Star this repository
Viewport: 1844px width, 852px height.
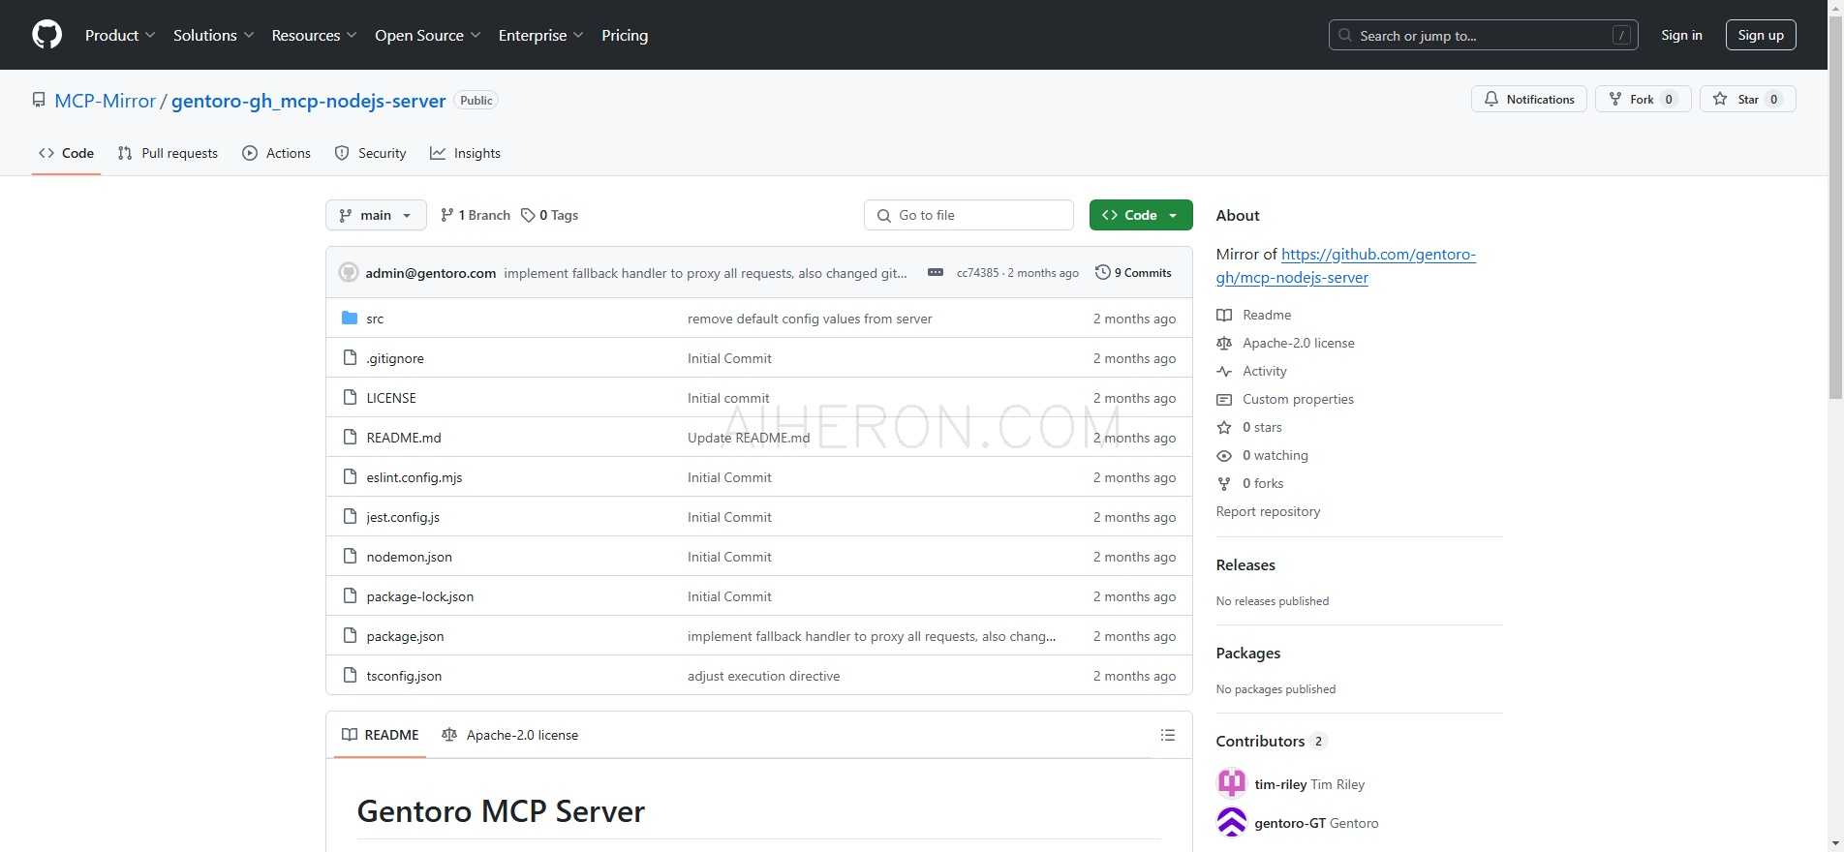click(x=1747, y=99)
